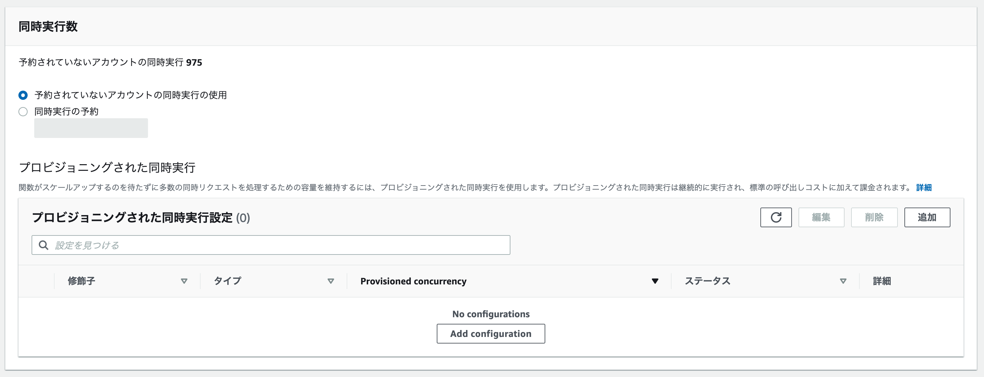984x377 pixels.
Task: Click the ステータス column header
Action: pyautogui.click(x=707, y=281)
